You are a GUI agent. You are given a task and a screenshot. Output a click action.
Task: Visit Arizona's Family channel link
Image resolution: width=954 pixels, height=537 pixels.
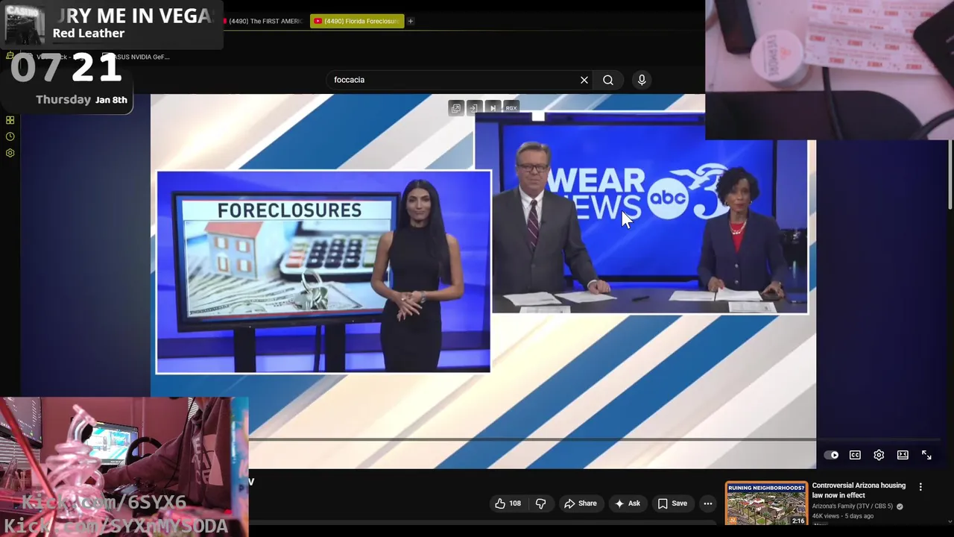pos(852,506)
